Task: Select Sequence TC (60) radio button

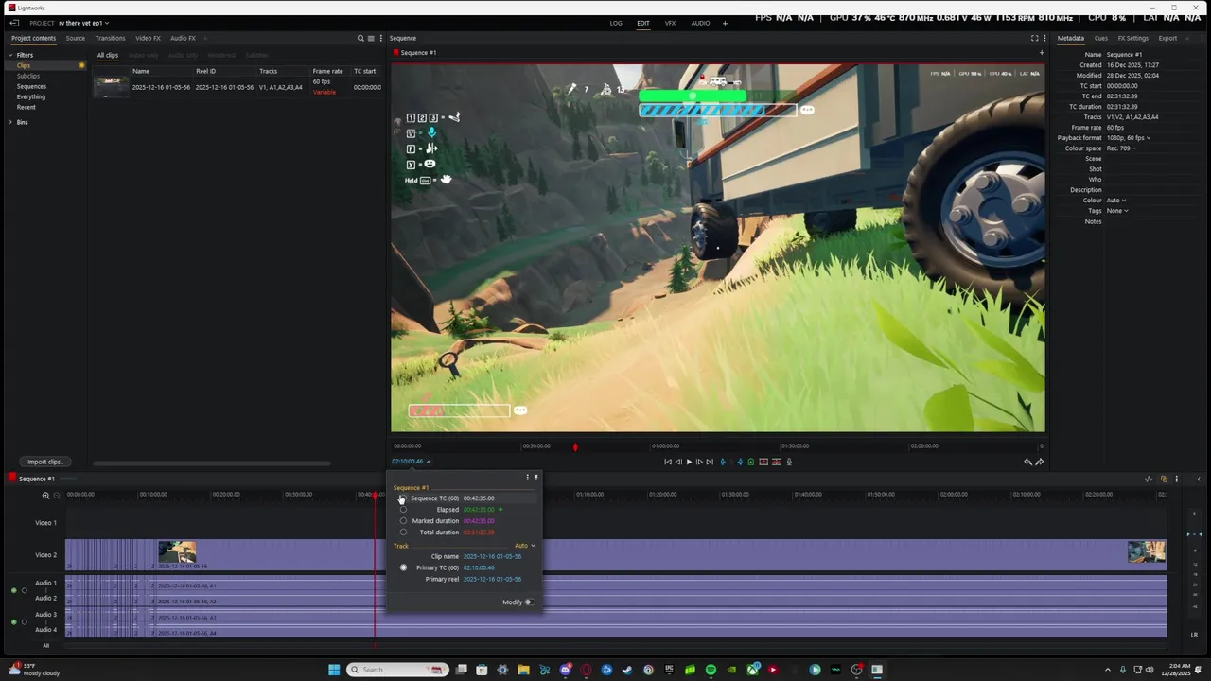Action: 403,498
